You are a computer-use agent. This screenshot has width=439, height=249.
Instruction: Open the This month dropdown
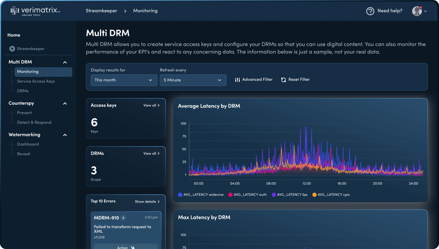tap(124, 80)
